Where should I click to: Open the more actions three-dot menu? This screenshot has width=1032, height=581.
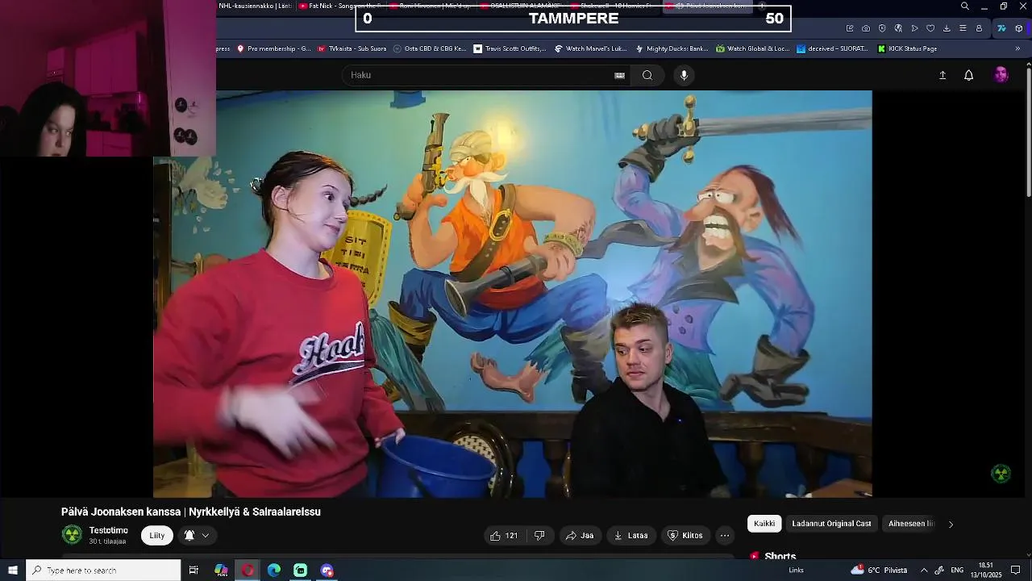[725, 535]
